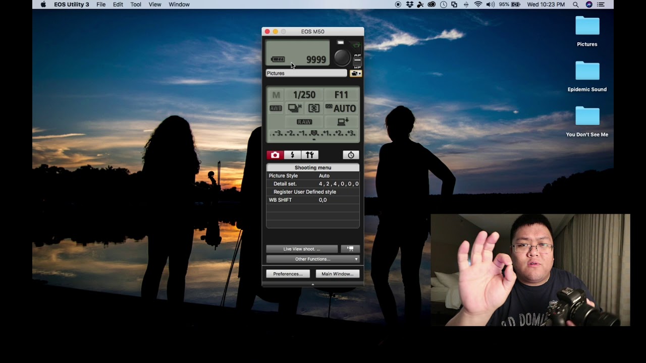Open the File menu
The height and width of the screenshot is (363, 646).
pyautogui.click(x=101, y=5)
